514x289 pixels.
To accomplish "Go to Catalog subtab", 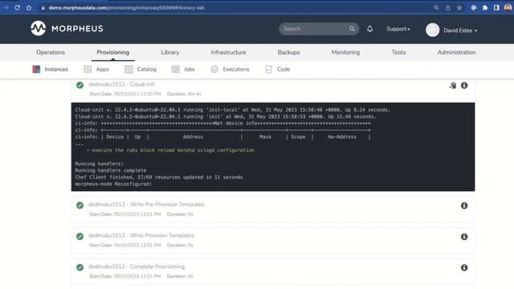I will click(146, 69).
